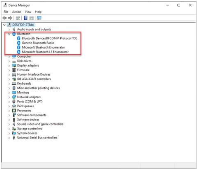Click the Scan for hardware changes monitor icon
The image size is (197, 169).
click(x=39, y=18)
